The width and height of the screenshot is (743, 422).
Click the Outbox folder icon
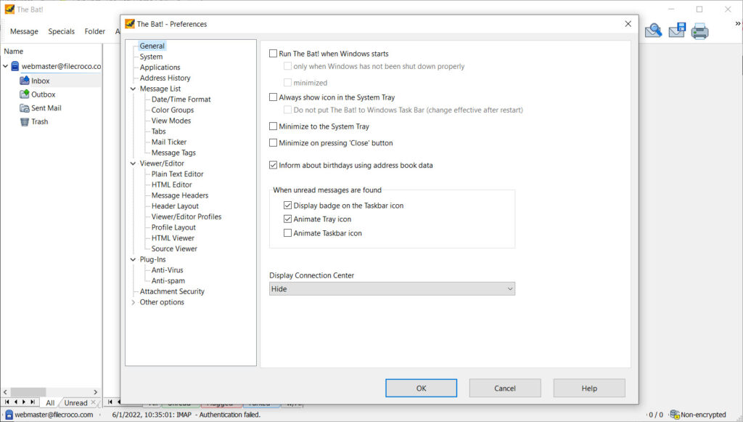25,94
